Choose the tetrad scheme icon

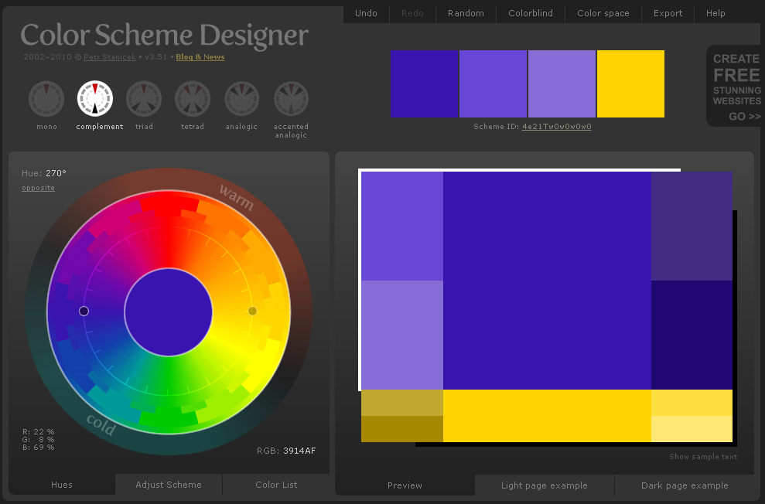[x=193, y=98]
